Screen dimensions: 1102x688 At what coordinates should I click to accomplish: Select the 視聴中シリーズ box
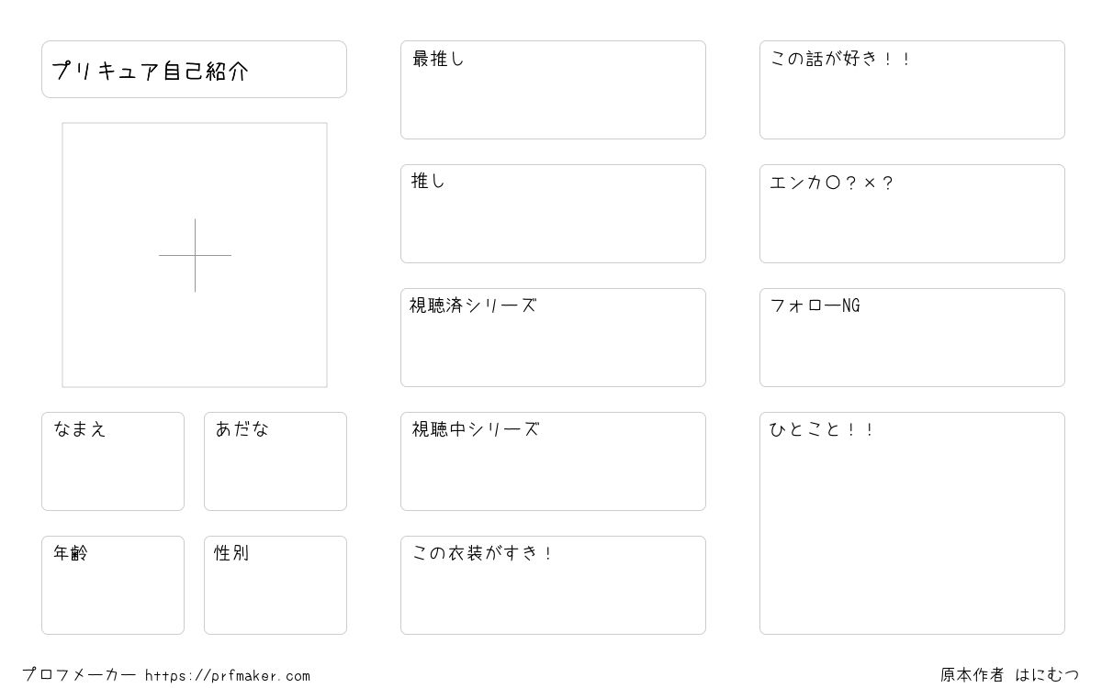click(x=553, y=461)
